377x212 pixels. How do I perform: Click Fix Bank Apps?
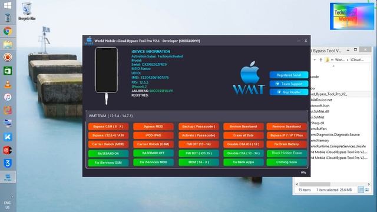pos(243,163)
